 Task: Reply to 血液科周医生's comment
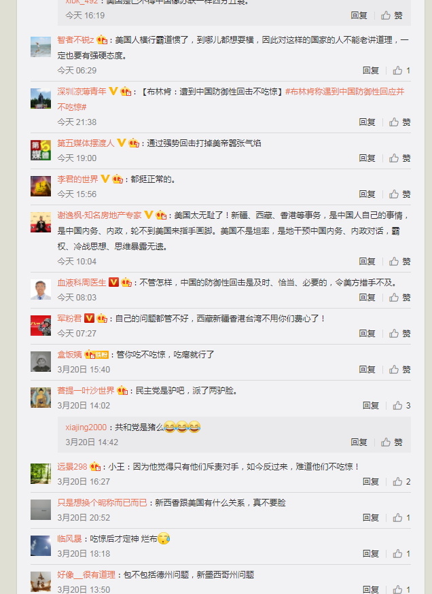click(367, 298)
